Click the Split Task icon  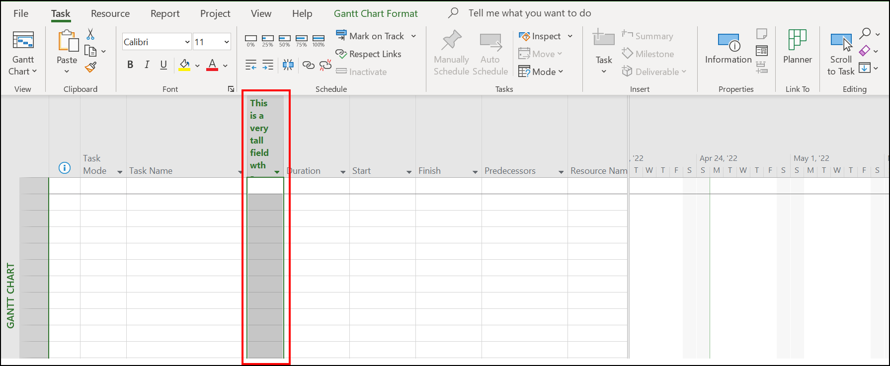[288, 65]
